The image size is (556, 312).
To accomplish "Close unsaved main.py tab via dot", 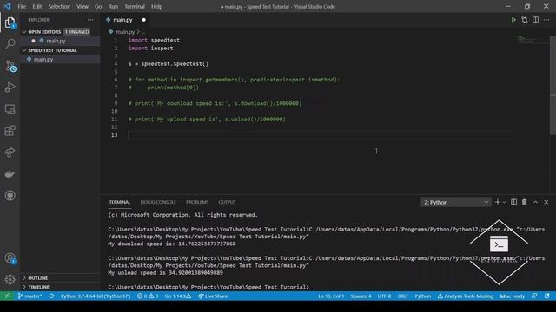I will [143, 20].
